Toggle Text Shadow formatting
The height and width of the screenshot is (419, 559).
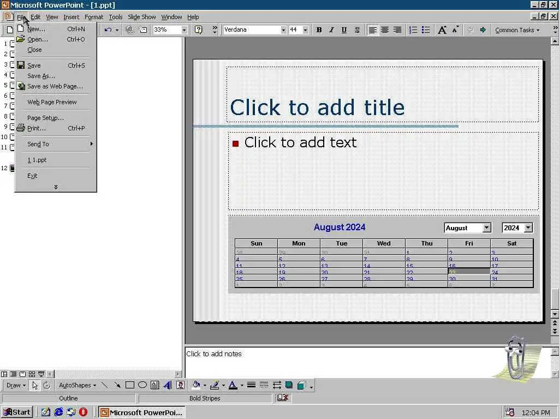(357, 30)
